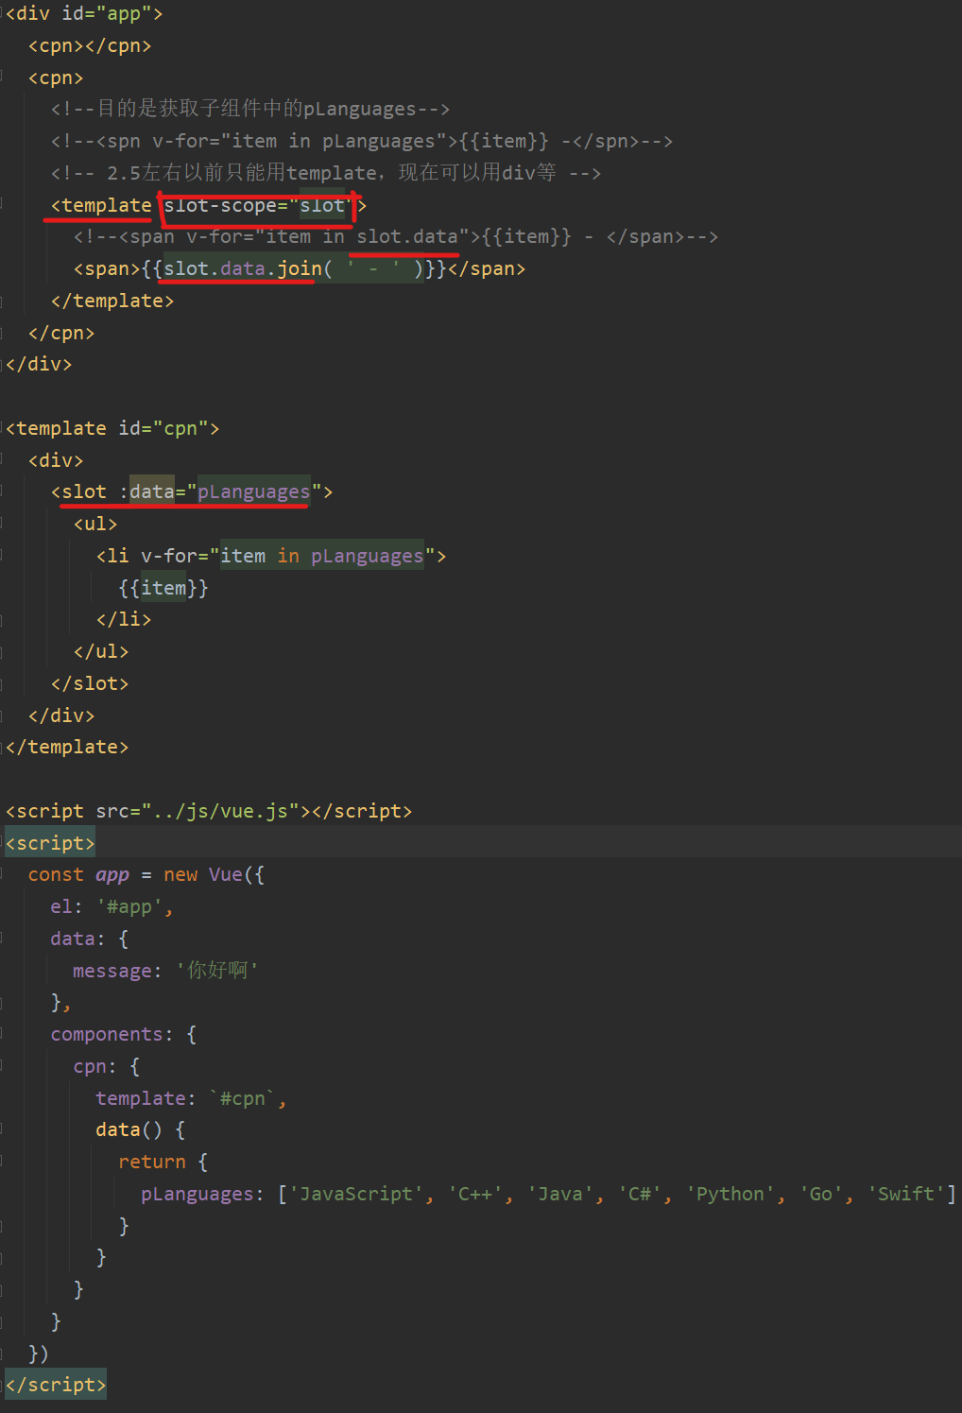
Task: Click the data() { function line
Action: [141, 1130]
